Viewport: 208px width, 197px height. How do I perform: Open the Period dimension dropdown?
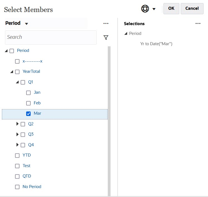(x=26, y=24)
